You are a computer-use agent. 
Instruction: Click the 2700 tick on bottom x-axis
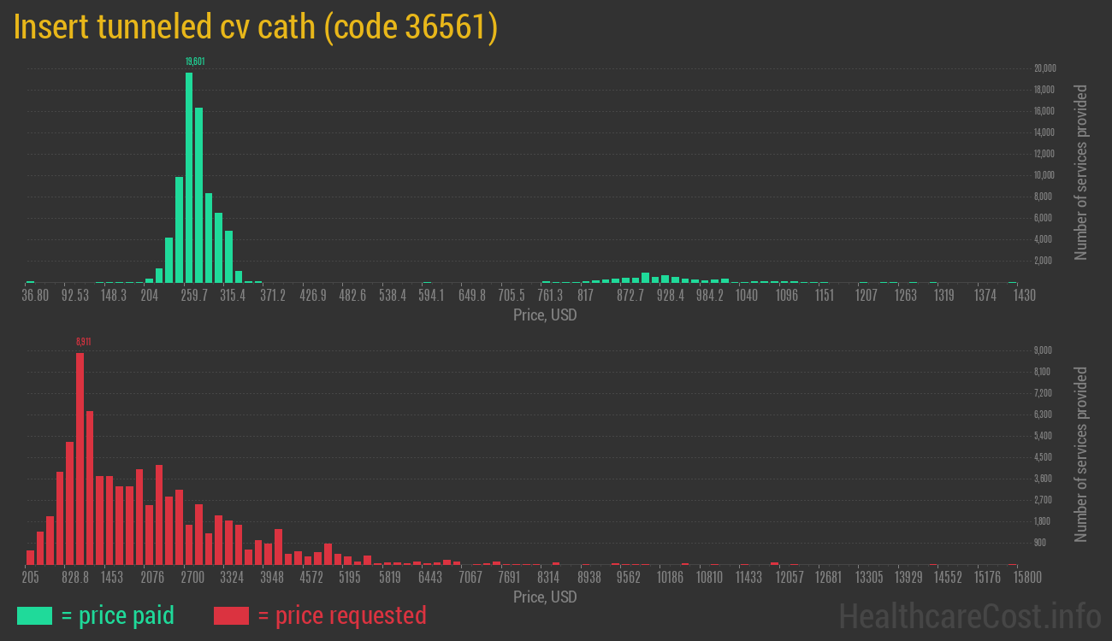(192, 578)
